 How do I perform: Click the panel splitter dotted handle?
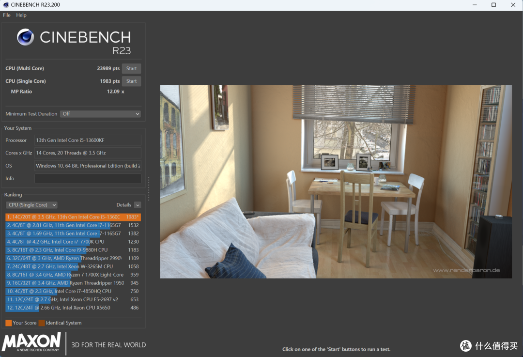(x=149, y=189)
